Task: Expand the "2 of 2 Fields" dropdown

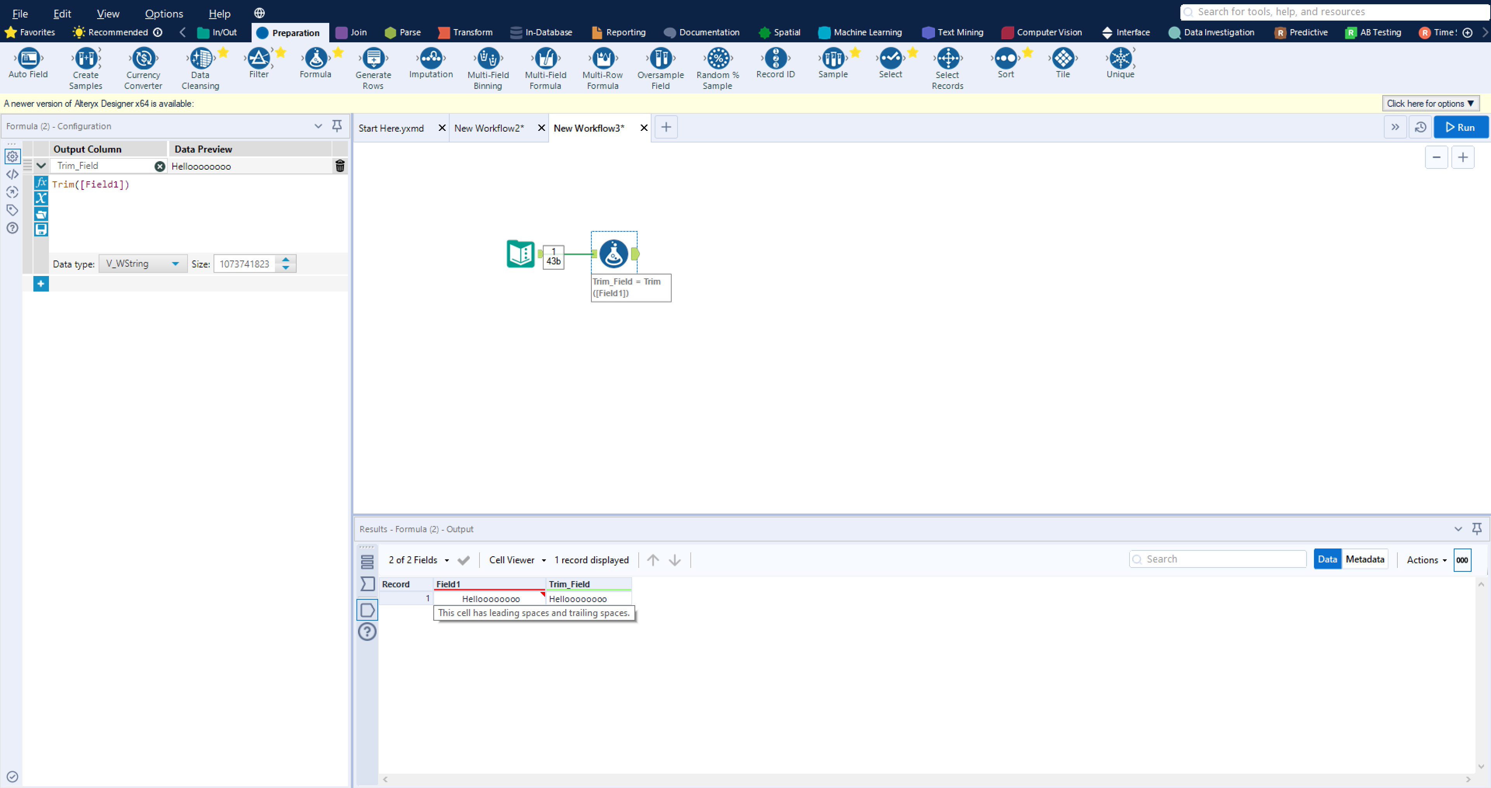Action: point(418,559)
